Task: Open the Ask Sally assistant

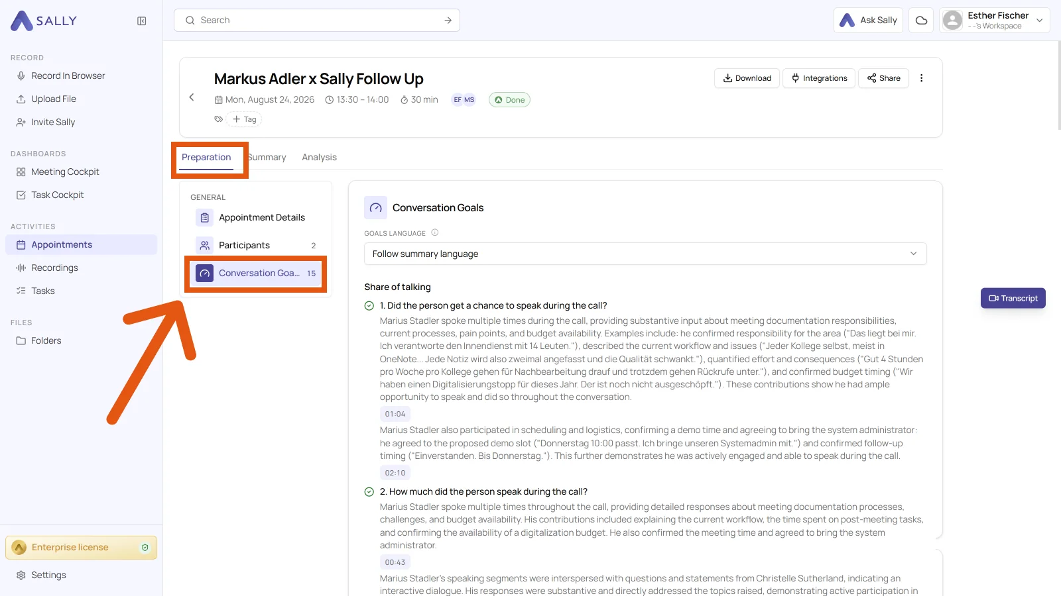Action: (868, 21)
